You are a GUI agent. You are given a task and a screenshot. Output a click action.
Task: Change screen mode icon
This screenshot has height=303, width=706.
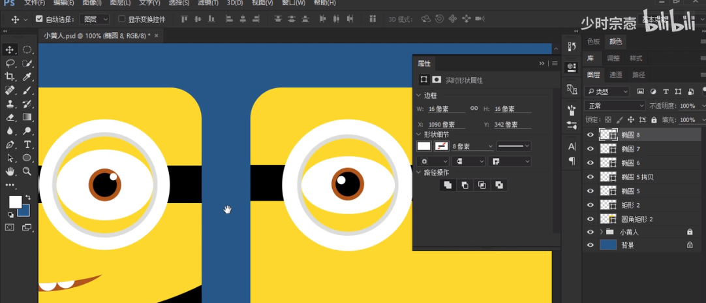(x=27, y=228)
